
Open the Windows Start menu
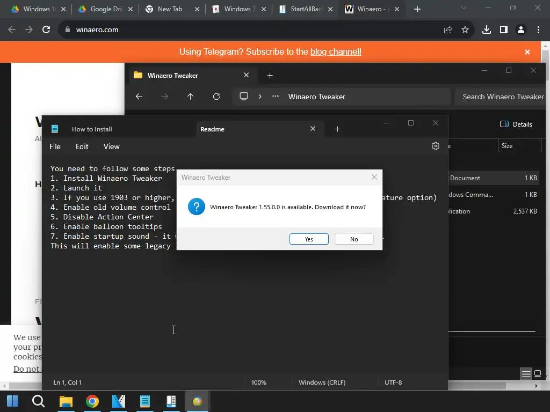coord(13,401)
